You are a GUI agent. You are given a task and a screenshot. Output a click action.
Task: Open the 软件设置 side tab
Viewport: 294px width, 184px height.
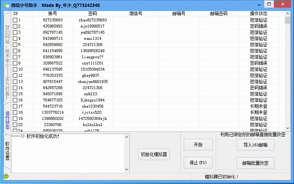click(7, 151)
